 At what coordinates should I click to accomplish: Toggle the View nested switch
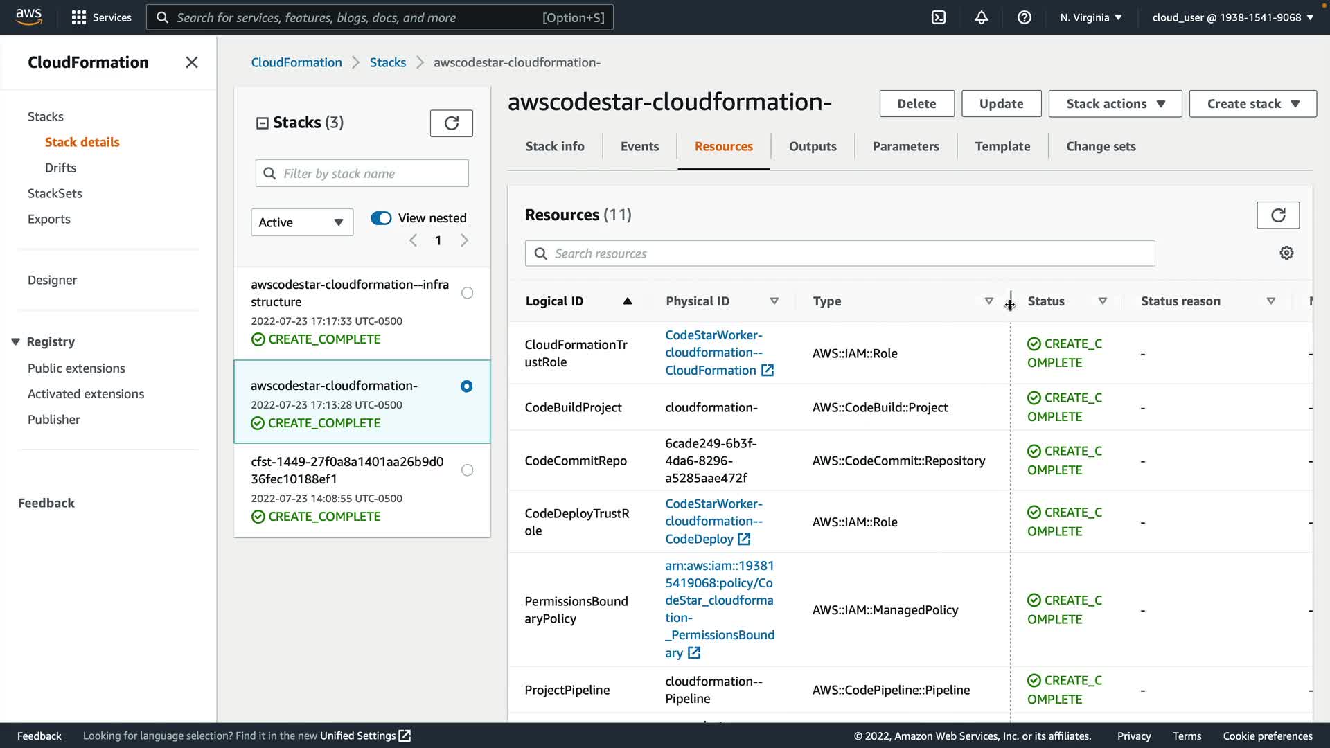pyautogui.click(x=381, y=218)
